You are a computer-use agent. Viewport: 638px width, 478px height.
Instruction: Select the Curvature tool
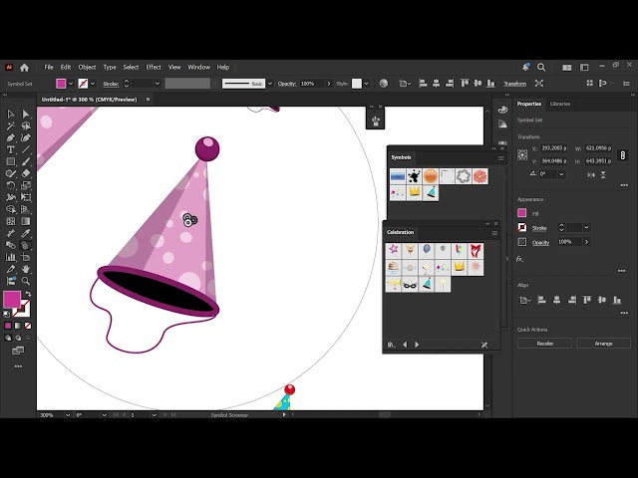tap(26, 137)
